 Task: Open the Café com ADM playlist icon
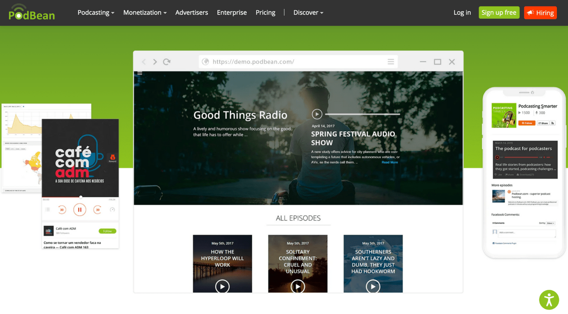pos(48,210)
